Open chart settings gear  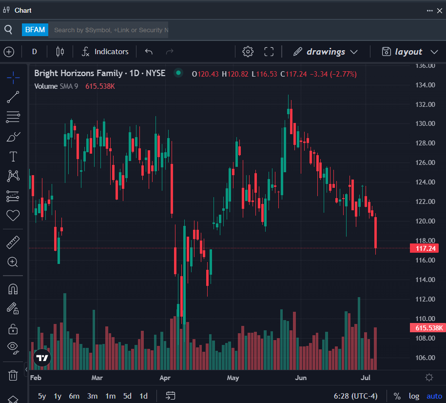(248, 52)
